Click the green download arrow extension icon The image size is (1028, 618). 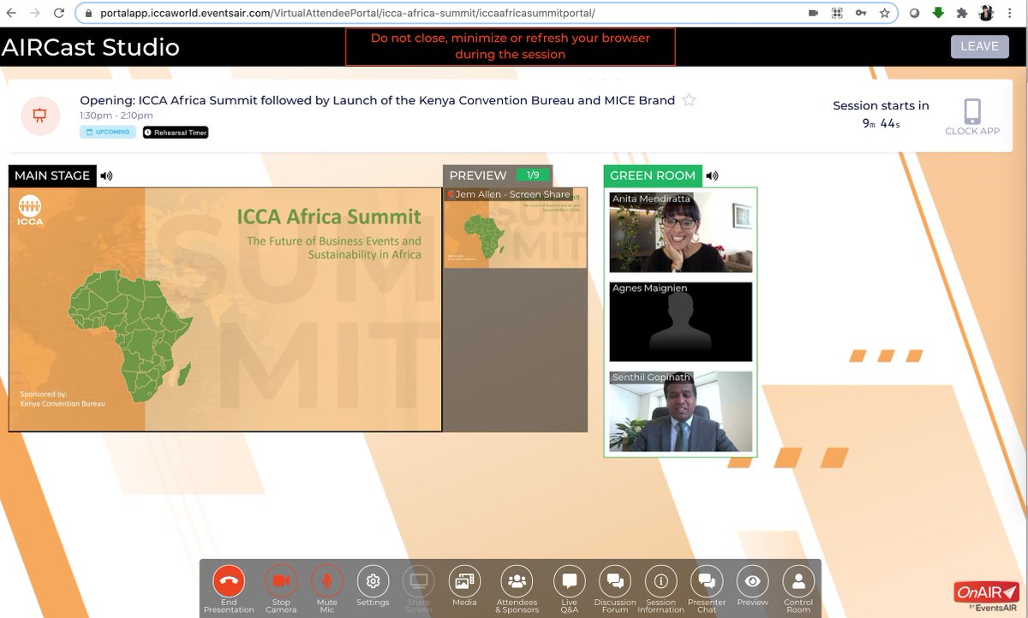tap(938, 13)
